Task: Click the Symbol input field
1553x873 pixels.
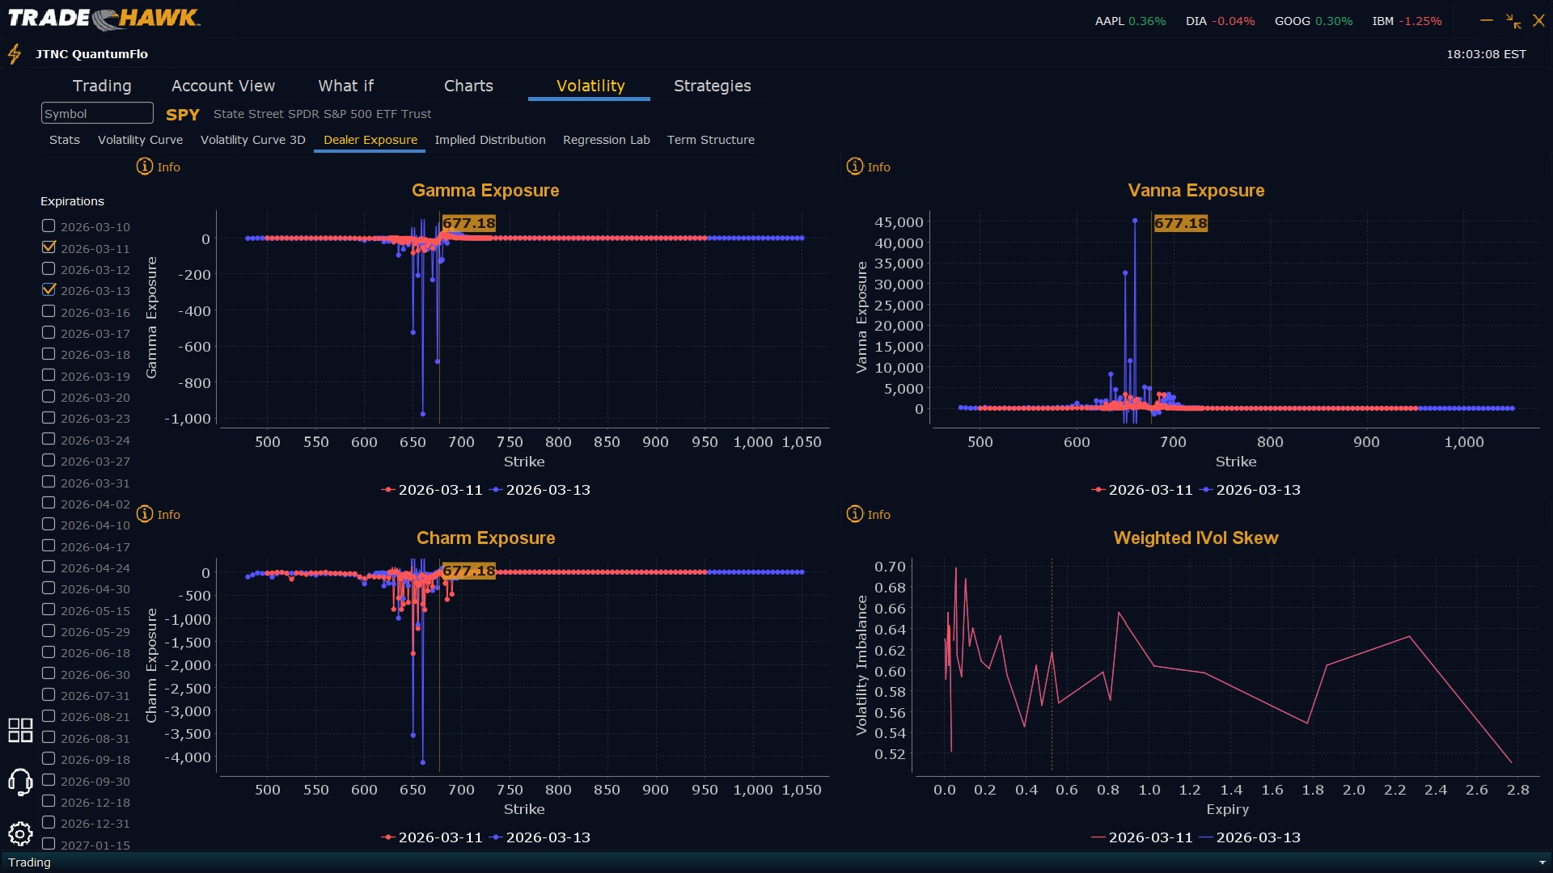Action: [97, 113]
